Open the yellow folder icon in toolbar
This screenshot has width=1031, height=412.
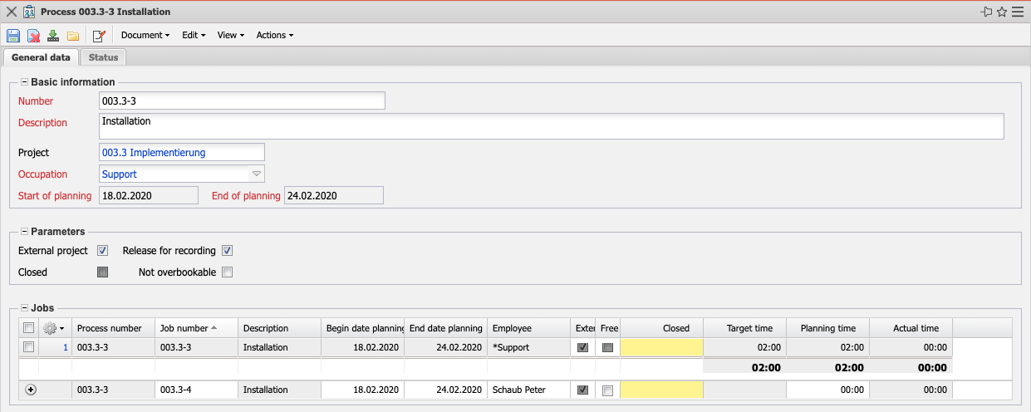[x=73, y=36]
